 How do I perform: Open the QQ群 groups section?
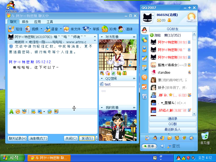coord(173,124)
